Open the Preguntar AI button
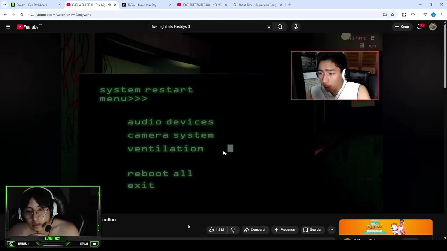Viewport: 447px width, 251px height. pyautogui.click(x=285, y=230)
